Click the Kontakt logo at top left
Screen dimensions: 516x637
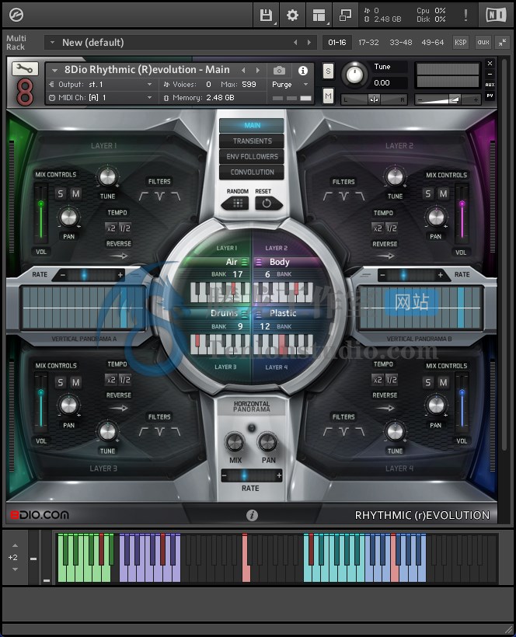[x=16, y=15]
